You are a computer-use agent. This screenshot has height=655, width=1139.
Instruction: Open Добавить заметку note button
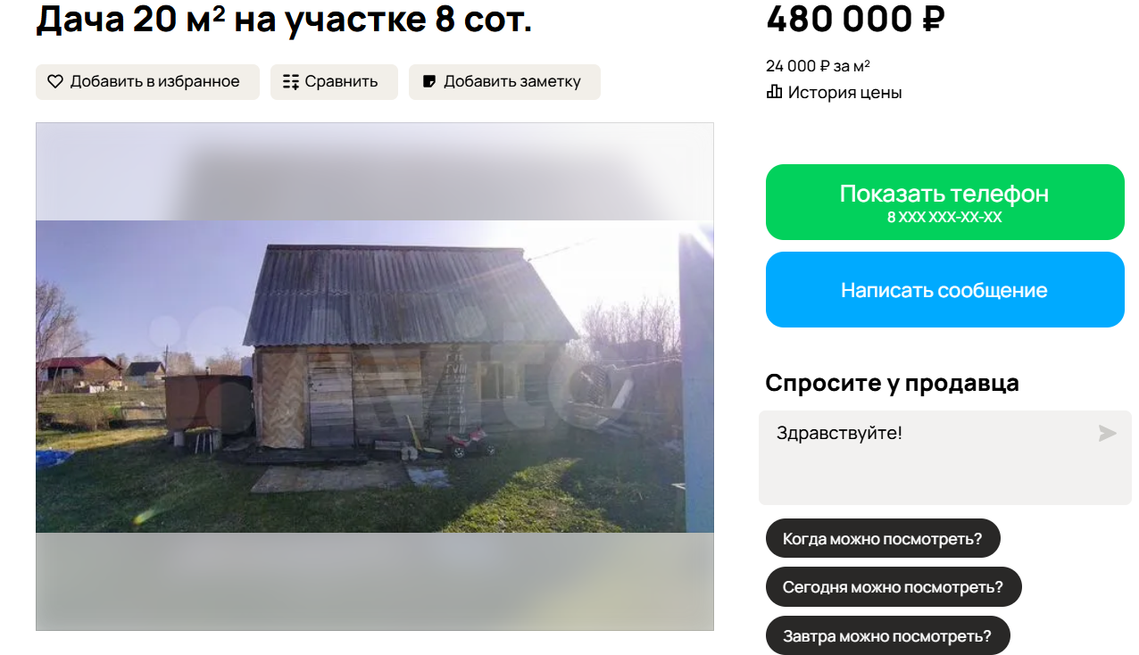coord(504,82)
